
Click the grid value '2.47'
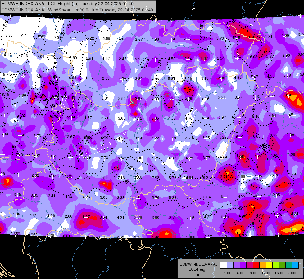click(x=123, y=59)
